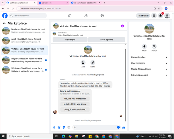This screenshot has width=174, height=139.
Task: Send a thumbs-up like
Action: [124, 128]
